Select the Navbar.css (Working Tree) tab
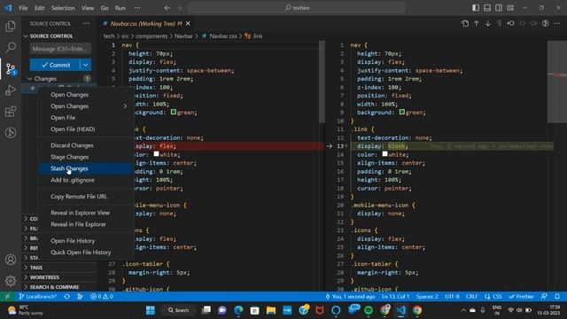This screenshot has height=319, width=567. click(145, 24)
